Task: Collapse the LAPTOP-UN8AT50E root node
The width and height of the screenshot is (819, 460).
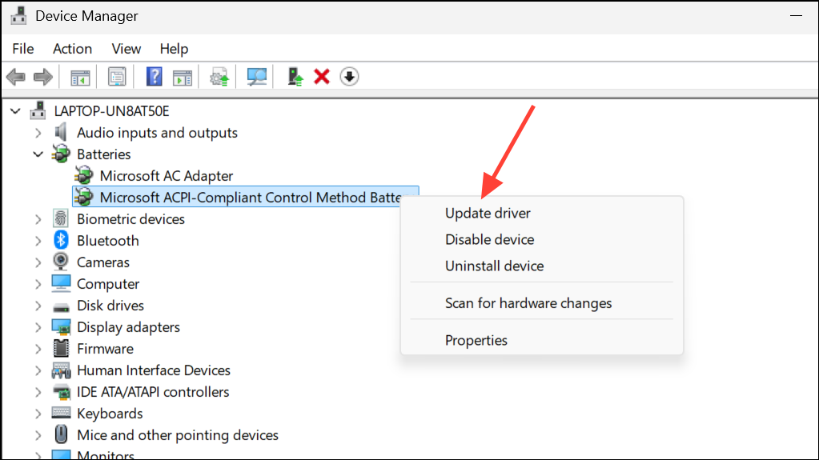Action: (15, 110)
